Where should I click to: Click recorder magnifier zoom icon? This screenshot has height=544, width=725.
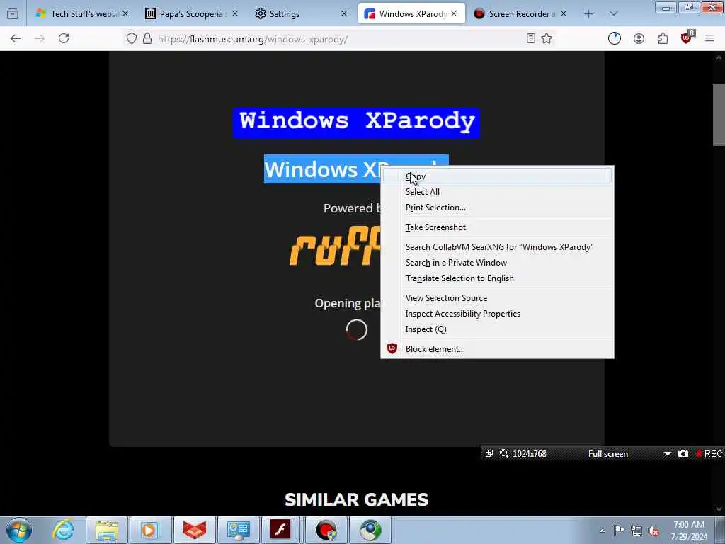[x=504, y=453]
